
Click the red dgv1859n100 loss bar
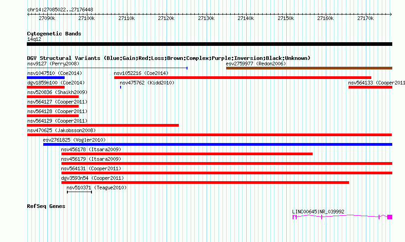click(46, 87)
